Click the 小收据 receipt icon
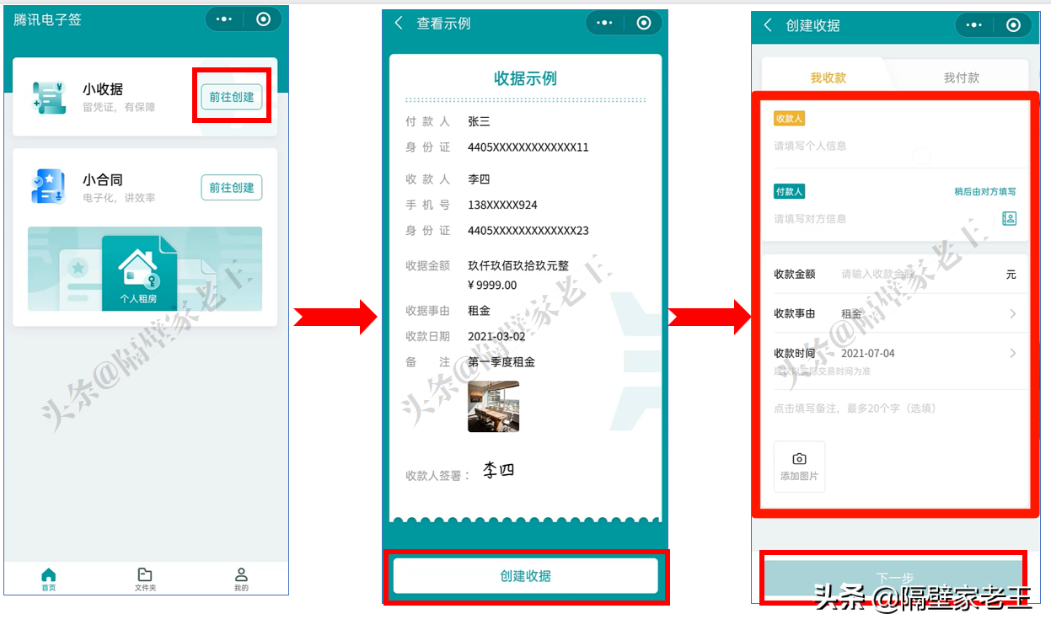Image resolution: width=1051 pixels, height=630 pixels. tap(48, 95)
